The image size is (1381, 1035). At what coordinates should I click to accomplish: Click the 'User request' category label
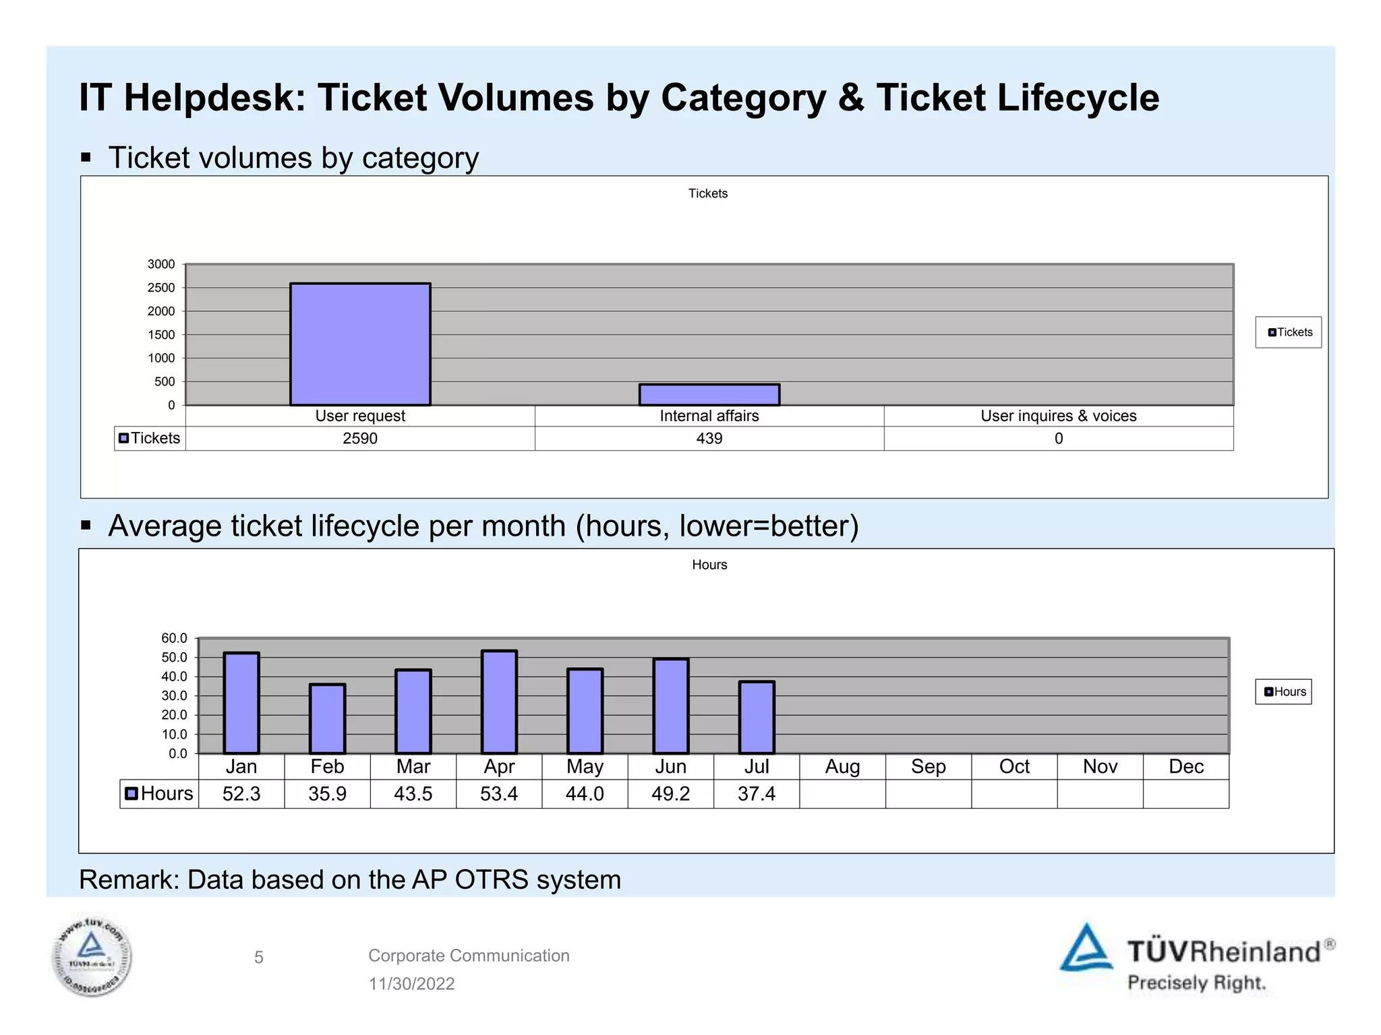coord(360,416)
